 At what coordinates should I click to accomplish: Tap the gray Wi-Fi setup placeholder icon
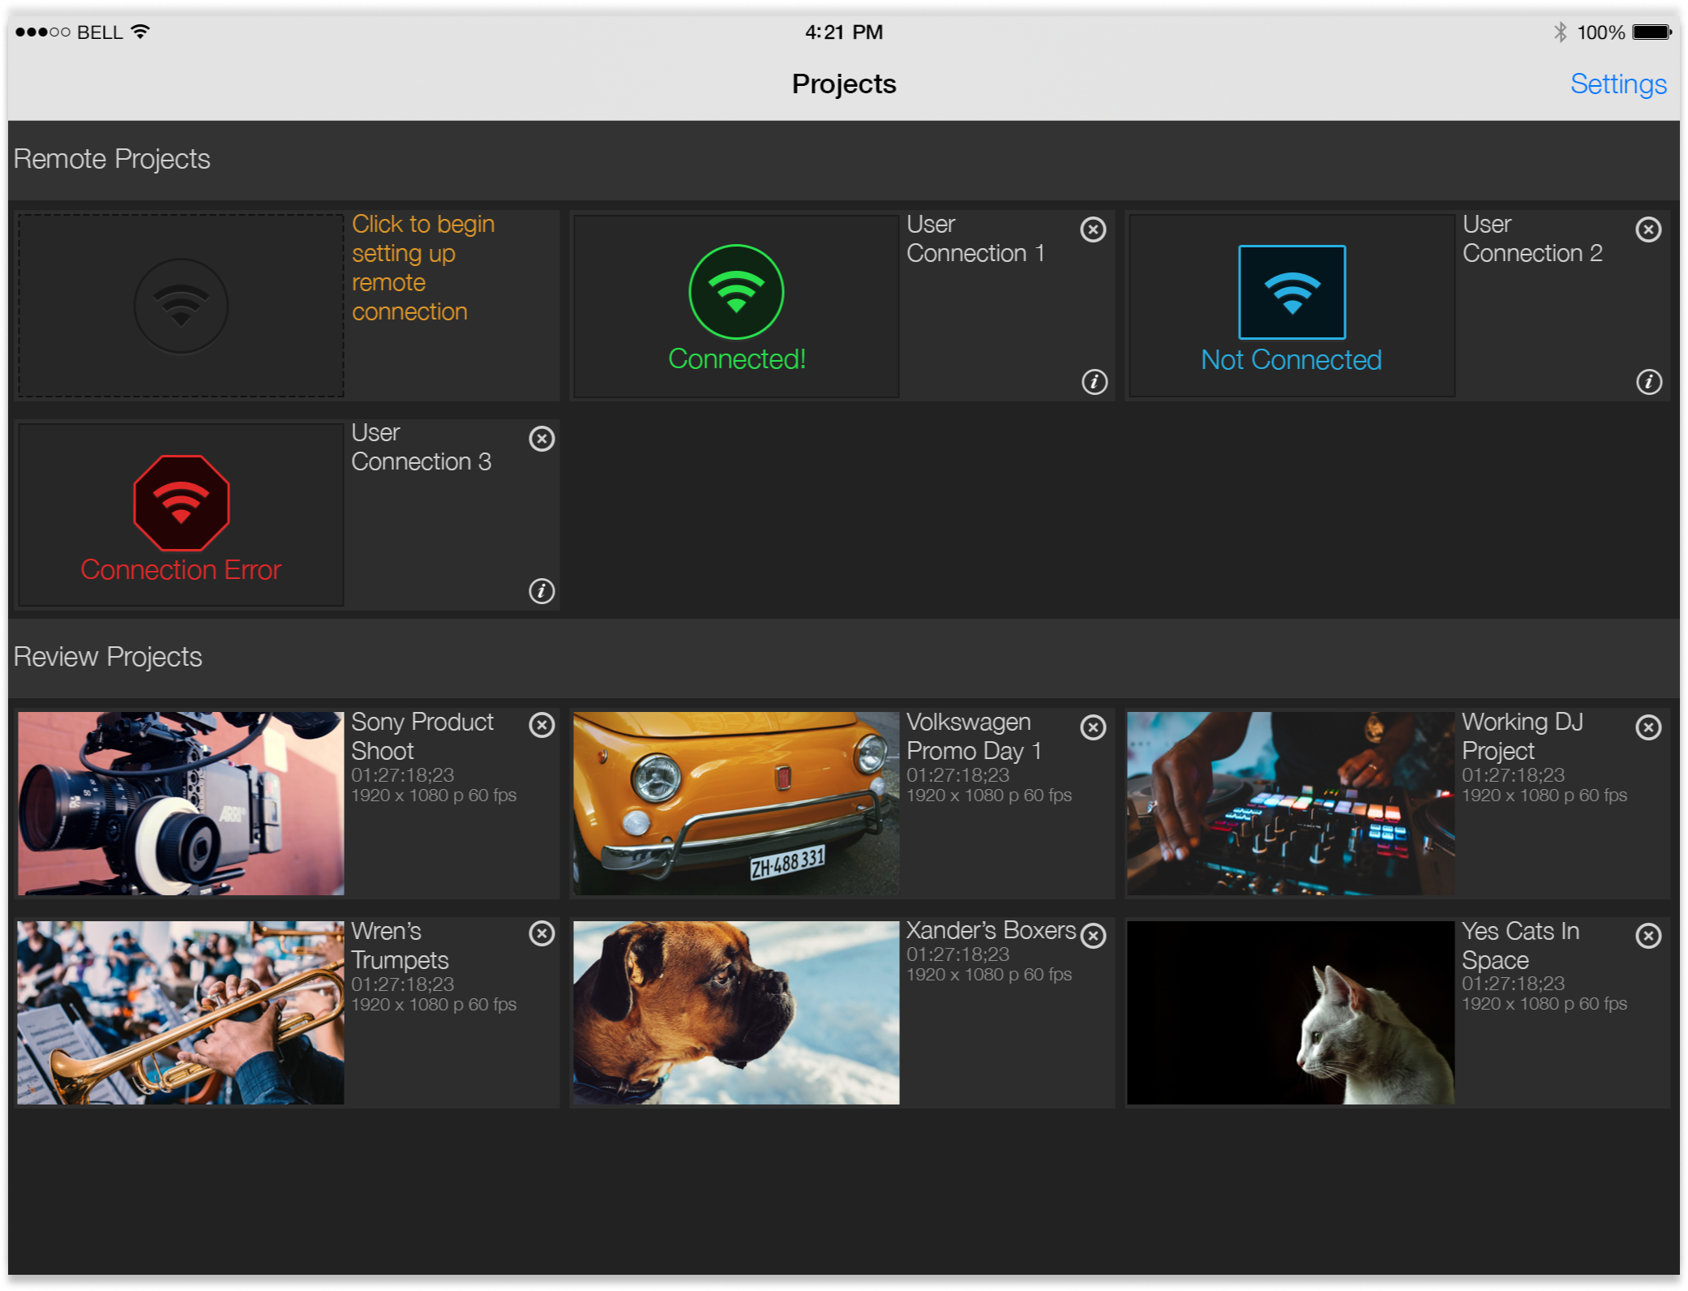click(181, 306)
